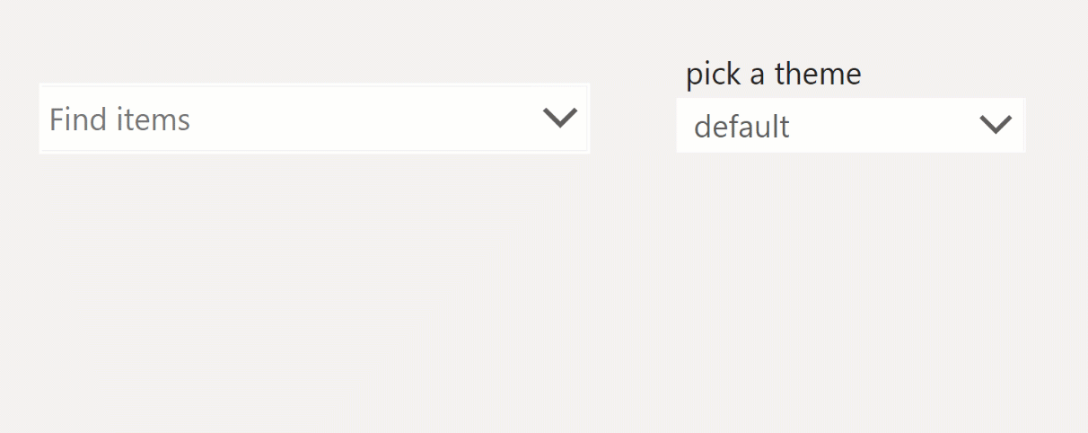Toggle the theme dropdown list open
Image resolution: width=1088 pixels, height=433 pixels.
996,125
